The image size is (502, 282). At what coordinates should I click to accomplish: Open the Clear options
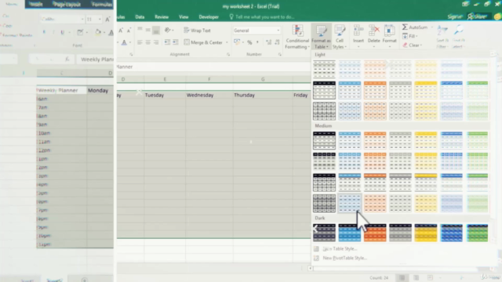[413, 45]
